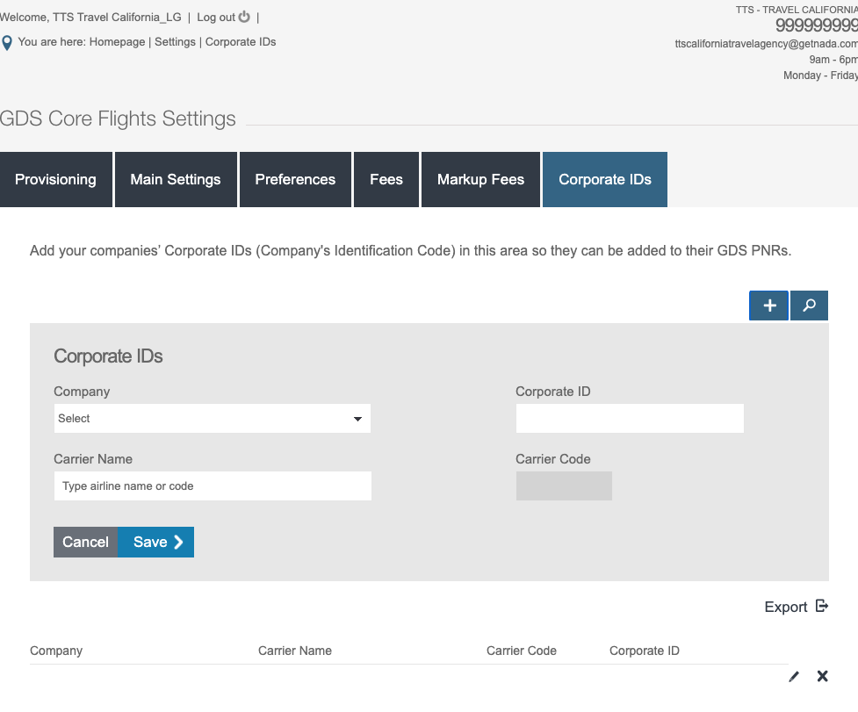Switch to the Provisioning tab

tap(56, 180)
